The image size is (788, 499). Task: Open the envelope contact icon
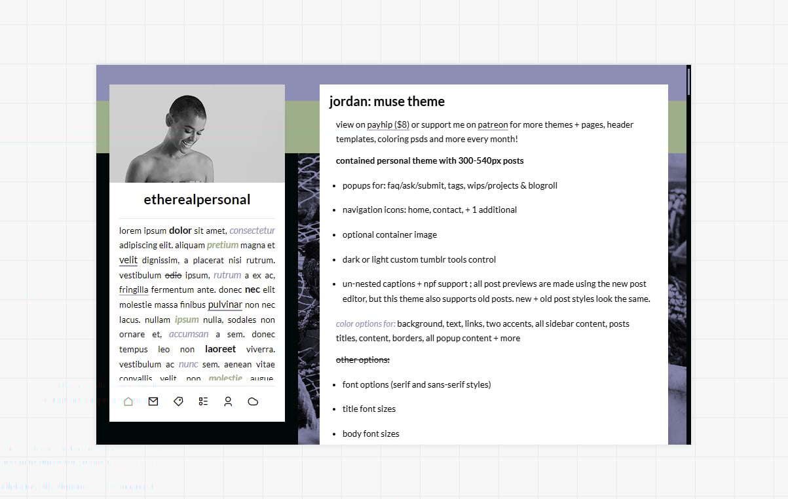coord(153,401)
